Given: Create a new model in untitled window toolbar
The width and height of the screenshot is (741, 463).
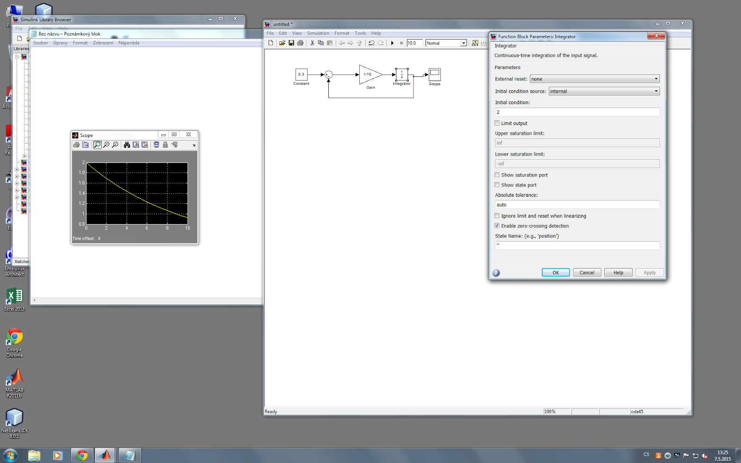Looking at the screenshot, I should coord(271,43).
